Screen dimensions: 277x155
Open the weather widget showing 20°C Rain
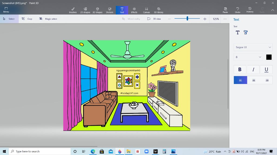(x=213, y=152)
